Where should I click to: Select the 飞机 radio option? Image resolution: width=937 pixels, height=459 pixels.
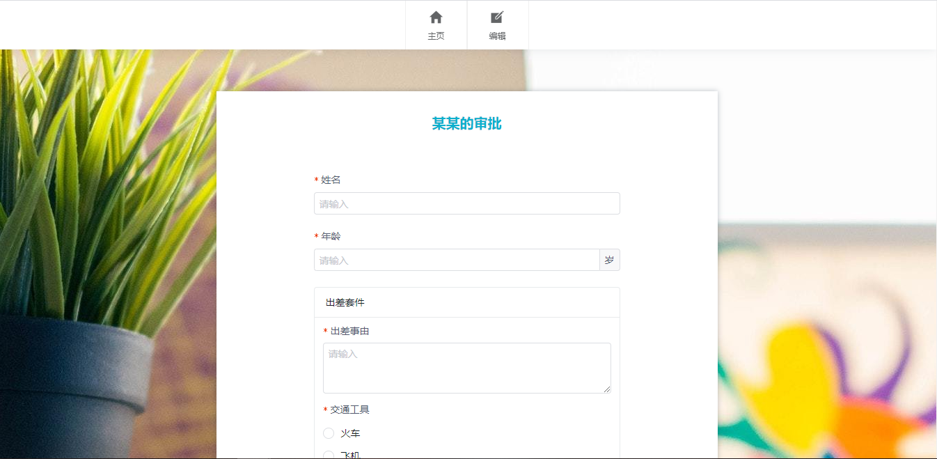pos(329,455)
